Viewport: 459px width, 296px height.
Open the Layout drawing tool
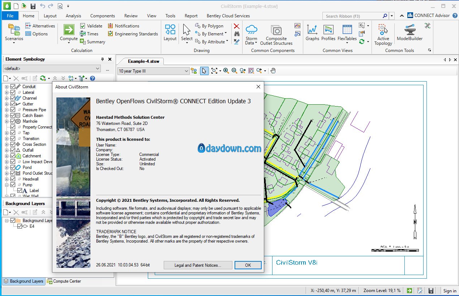click(170, 33)
